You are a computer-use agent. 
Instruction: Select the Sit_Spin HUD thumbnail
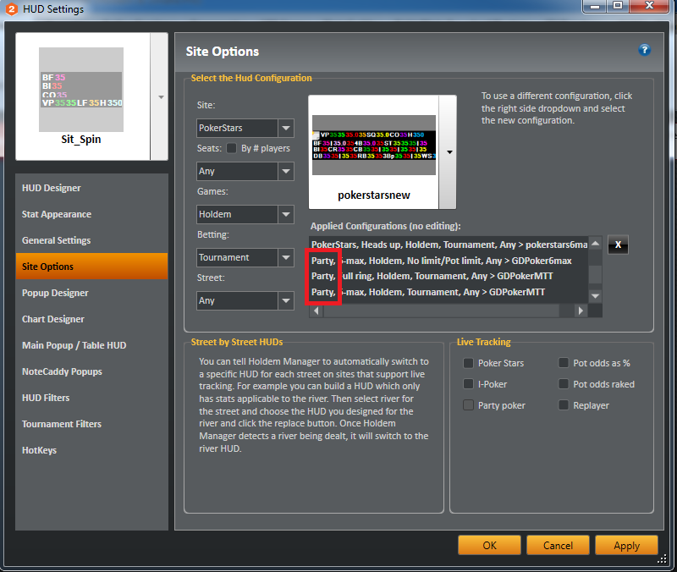tap(81, 96)
